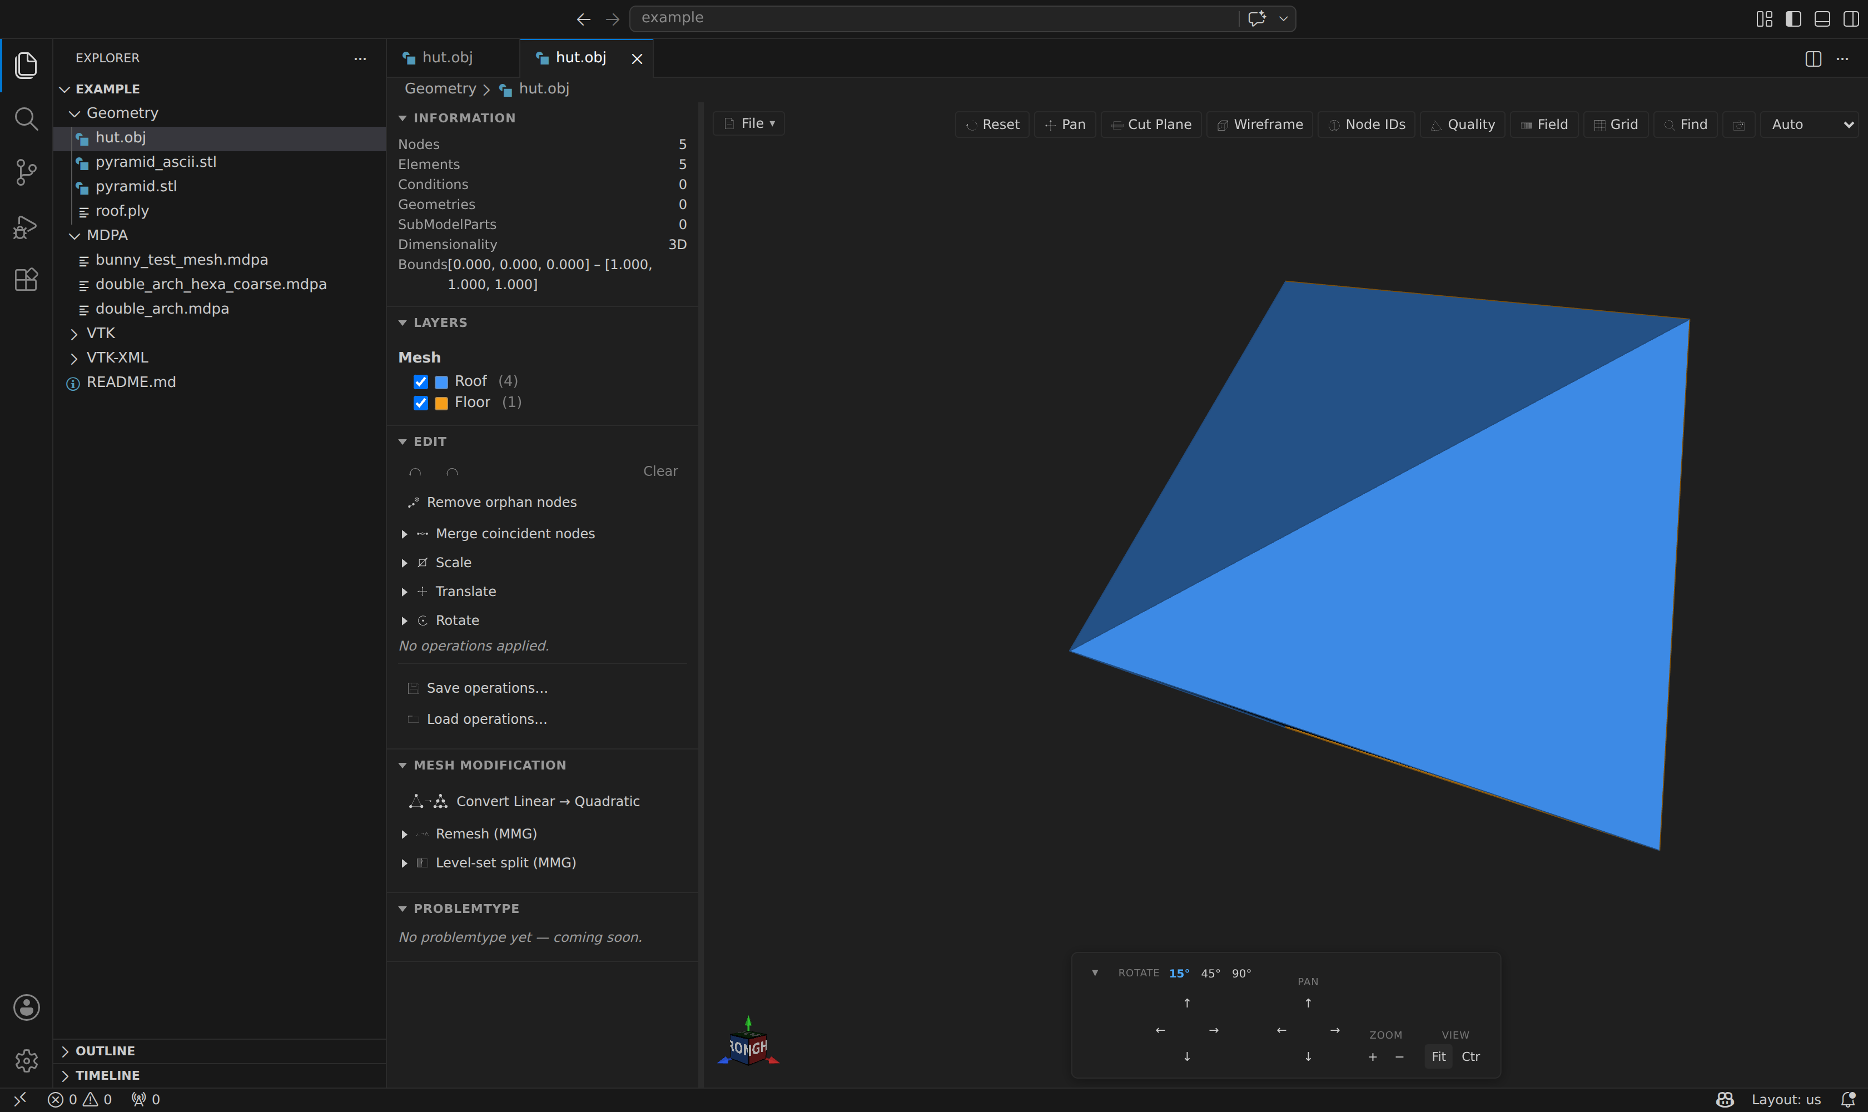1868x1112 pixels.
Task: Click the screenshot camera icon in viewer toolbar
Action: point(1739,125)
